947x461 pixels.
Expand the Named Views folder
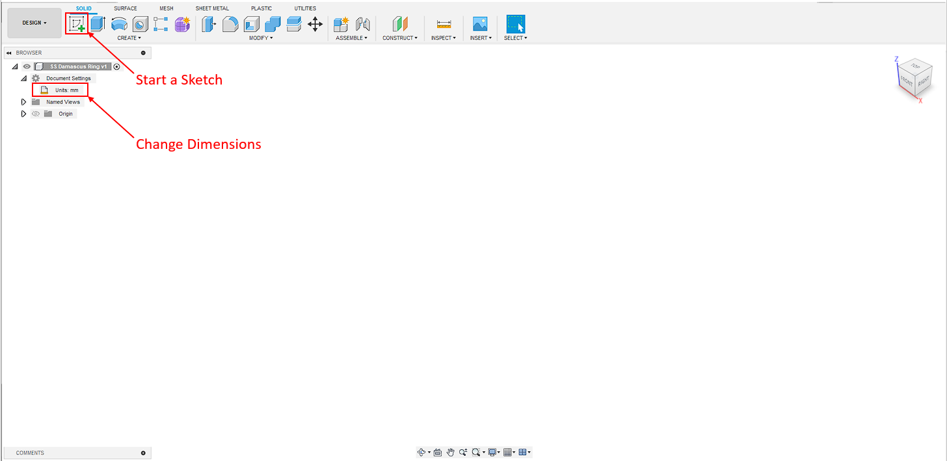point(24,102)
